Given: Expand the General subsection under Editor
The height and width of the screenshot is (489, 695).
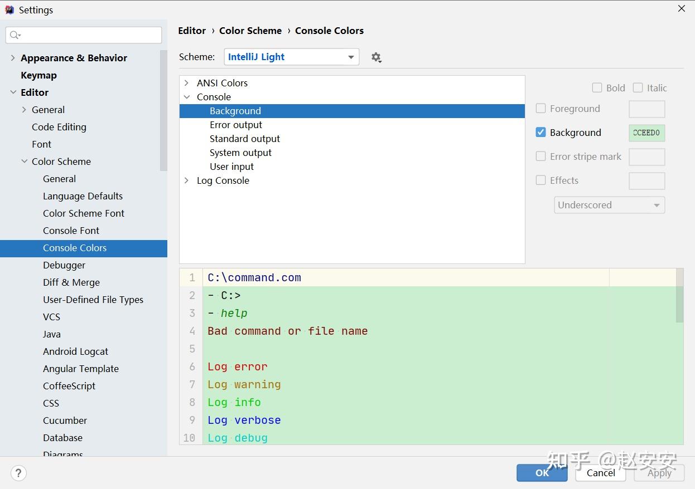Looking at the screenshot, I should pyautogui.click(x=24, y=110).
